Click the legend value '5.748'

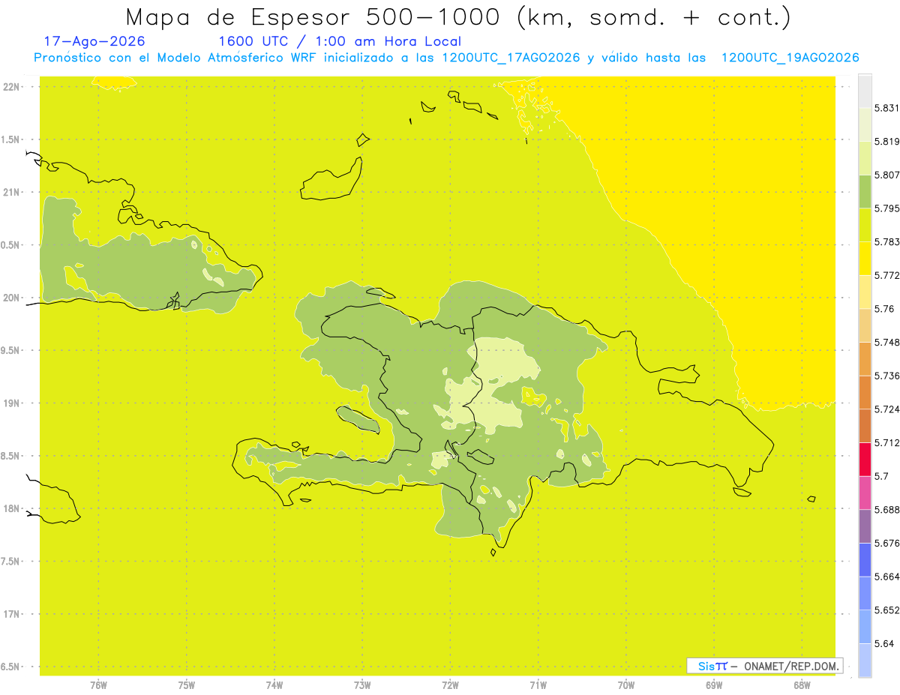click(x=887, y=343)
